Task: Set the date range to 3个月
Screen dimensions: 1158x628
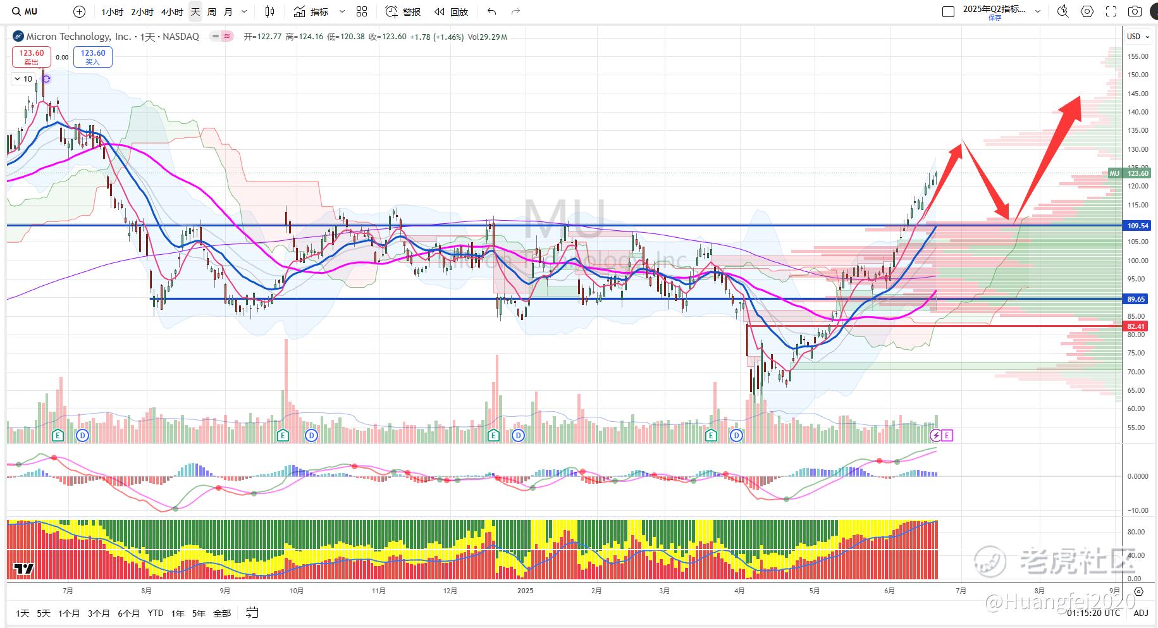Action: [99, 613]
